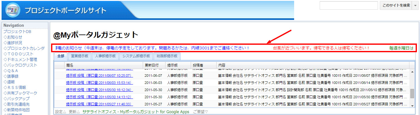Sort by the 内容 column header
The image size is (420, 115).
coord(313,65)
